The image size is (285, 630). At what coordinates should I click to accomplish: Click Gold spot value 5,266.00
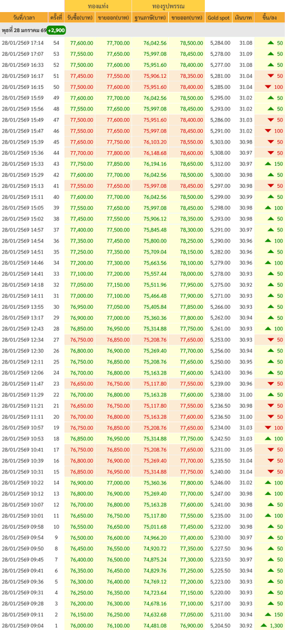pyautogui.click(x=220, y=307)
